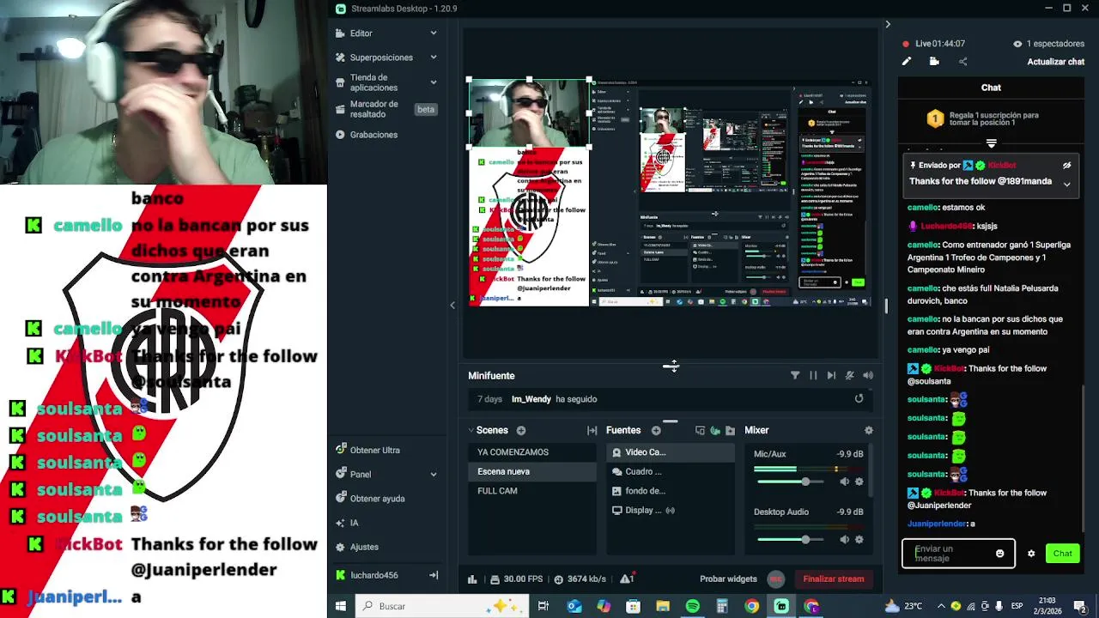Edit stream info with pencil icon

(907, 62)
